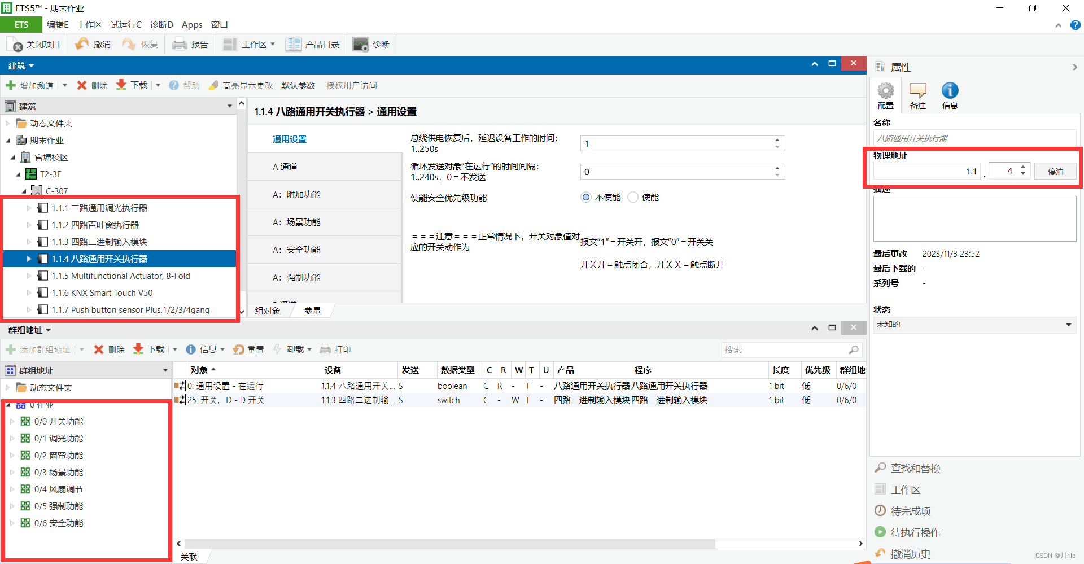Screen dimensions: 1084x564
Task: Open the 报告 report printer icon
Action: coord(180,44)
